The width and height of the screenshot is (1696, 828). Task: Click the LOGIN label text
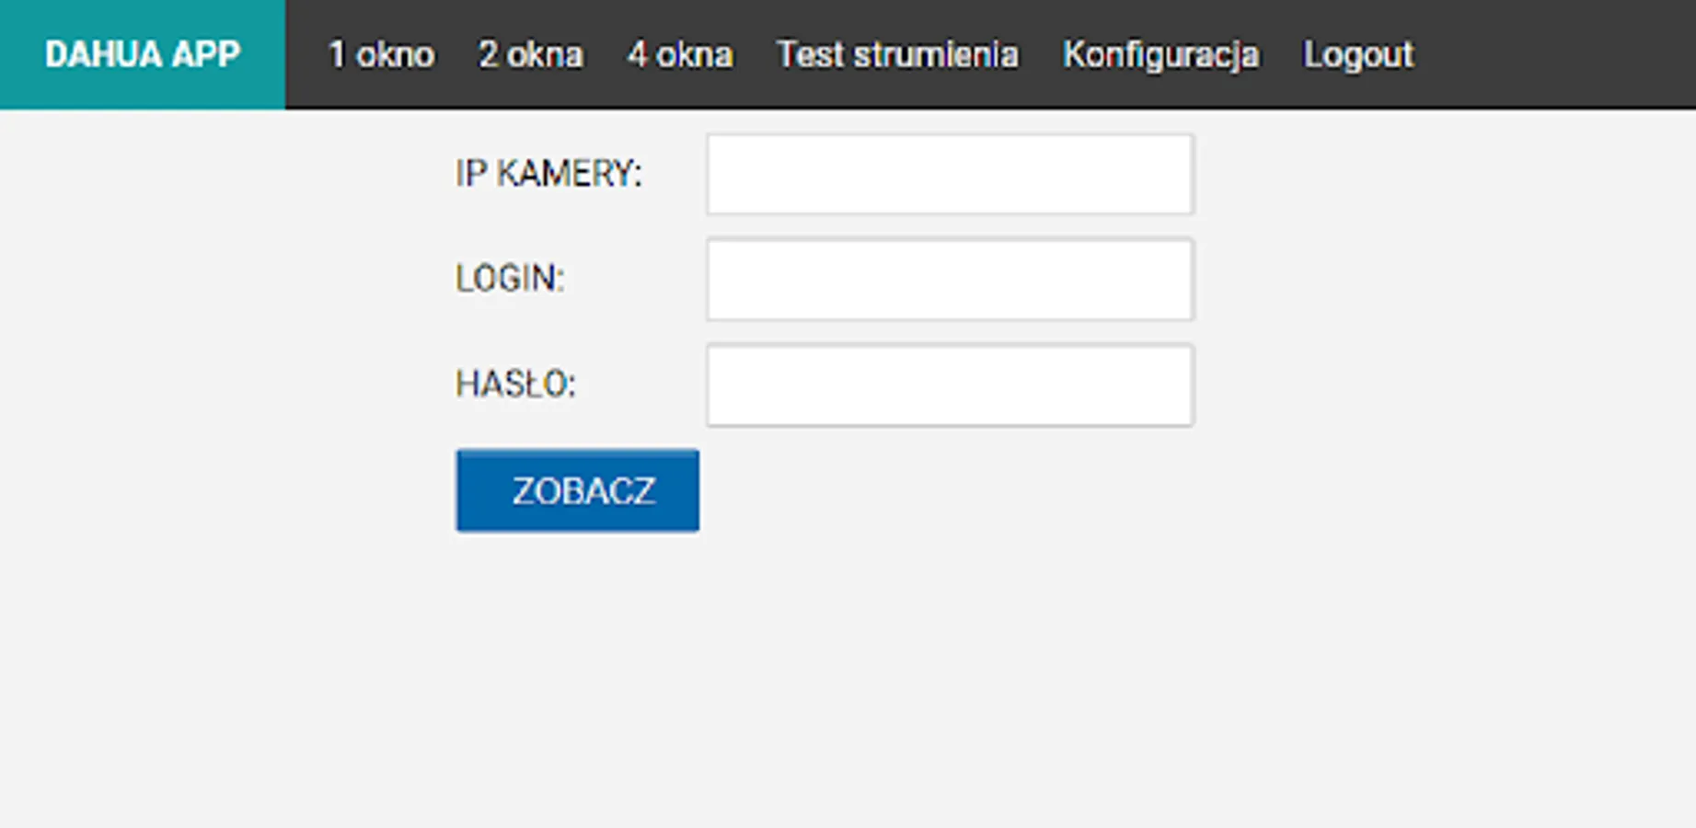510,279
